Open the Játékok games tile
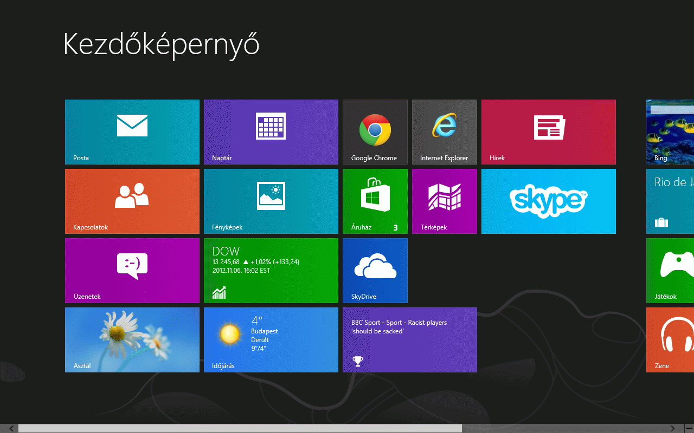Image resolution: width=694 pixels, height=433 pixels. tap(670, 271)
